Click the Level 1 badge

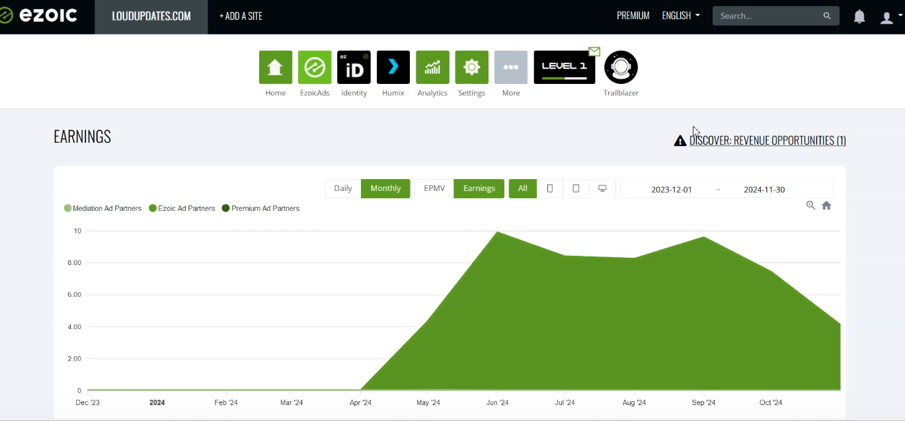(565, 67)
